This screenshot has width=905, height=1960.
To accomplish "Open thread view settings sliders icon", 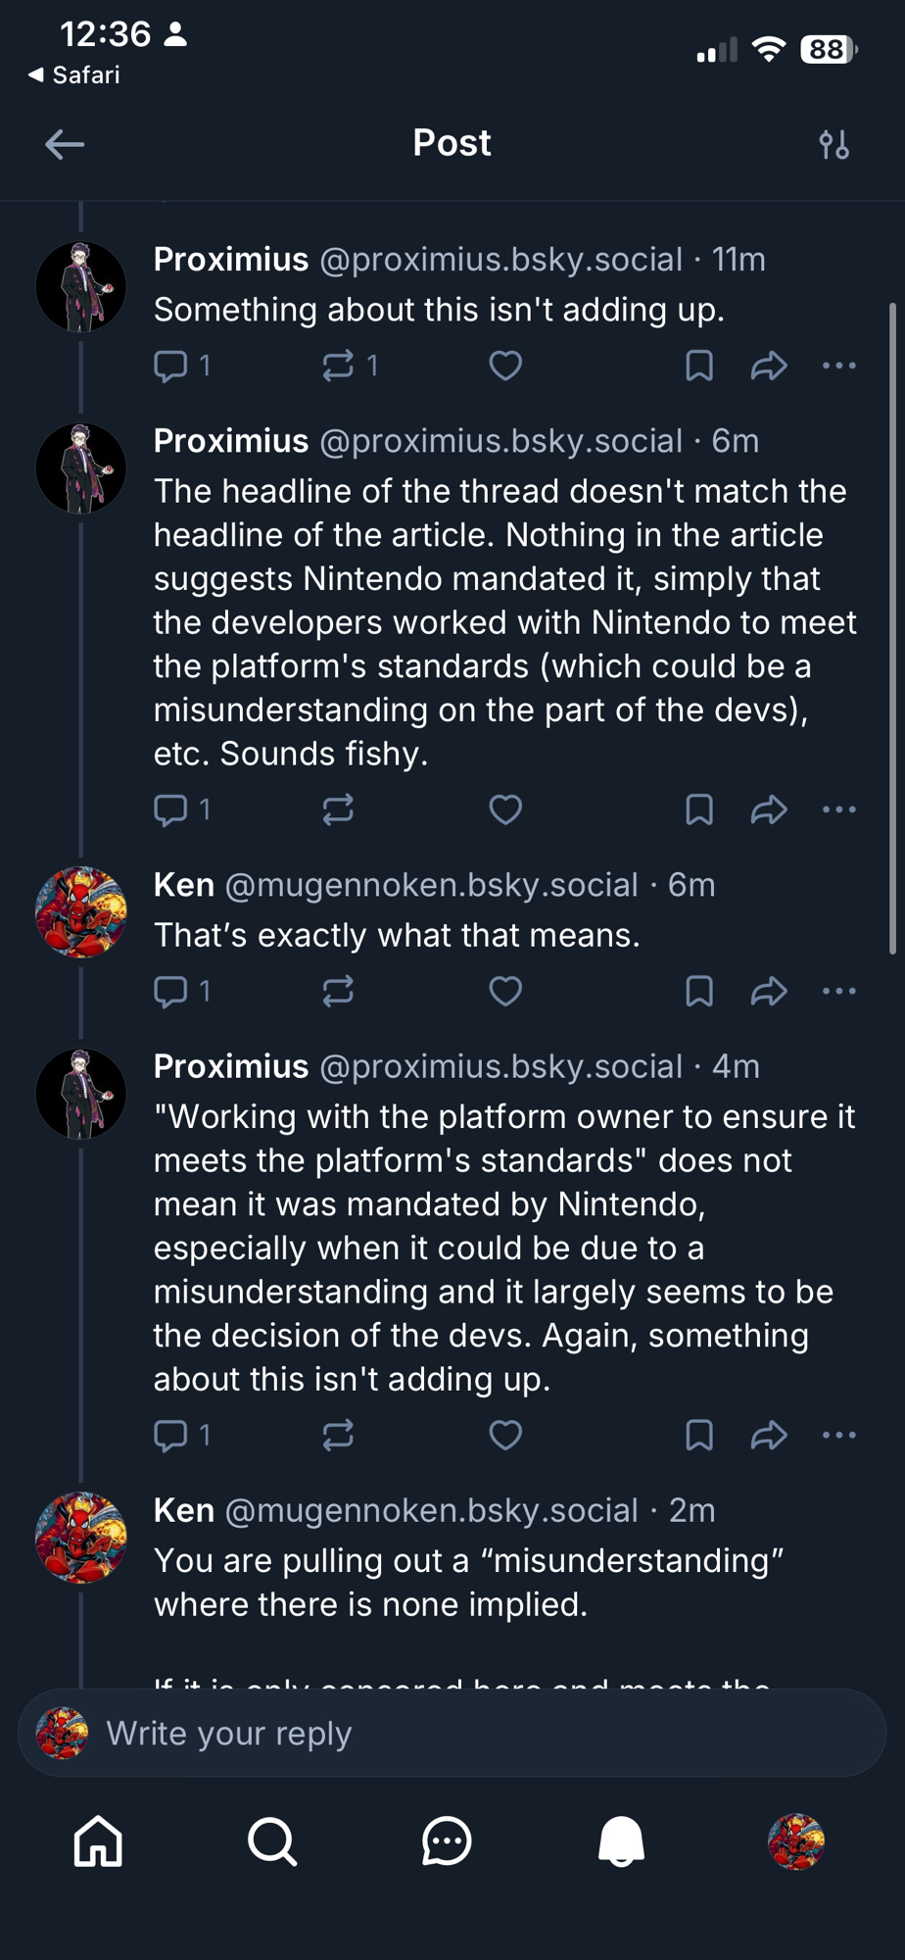I will (x=834, y=145).
